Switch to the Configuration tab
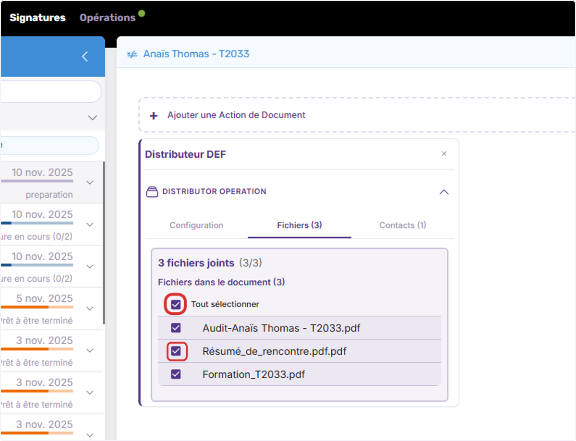Viewport: 576px width, 441px height. pyautogui.click(x=196, y=225)
